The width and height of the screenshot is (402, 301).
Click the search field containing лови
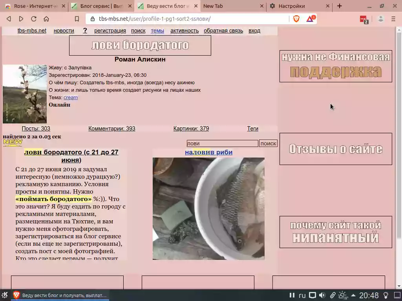(x=222, y=143)
